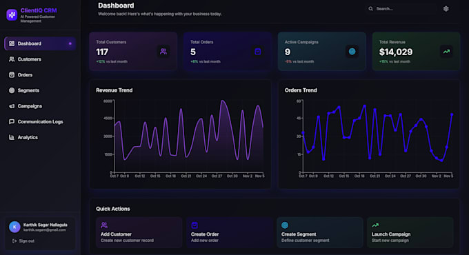Click the Add Customer people icon
Viewport: 469px width, 255px height.
click(104, 225)
